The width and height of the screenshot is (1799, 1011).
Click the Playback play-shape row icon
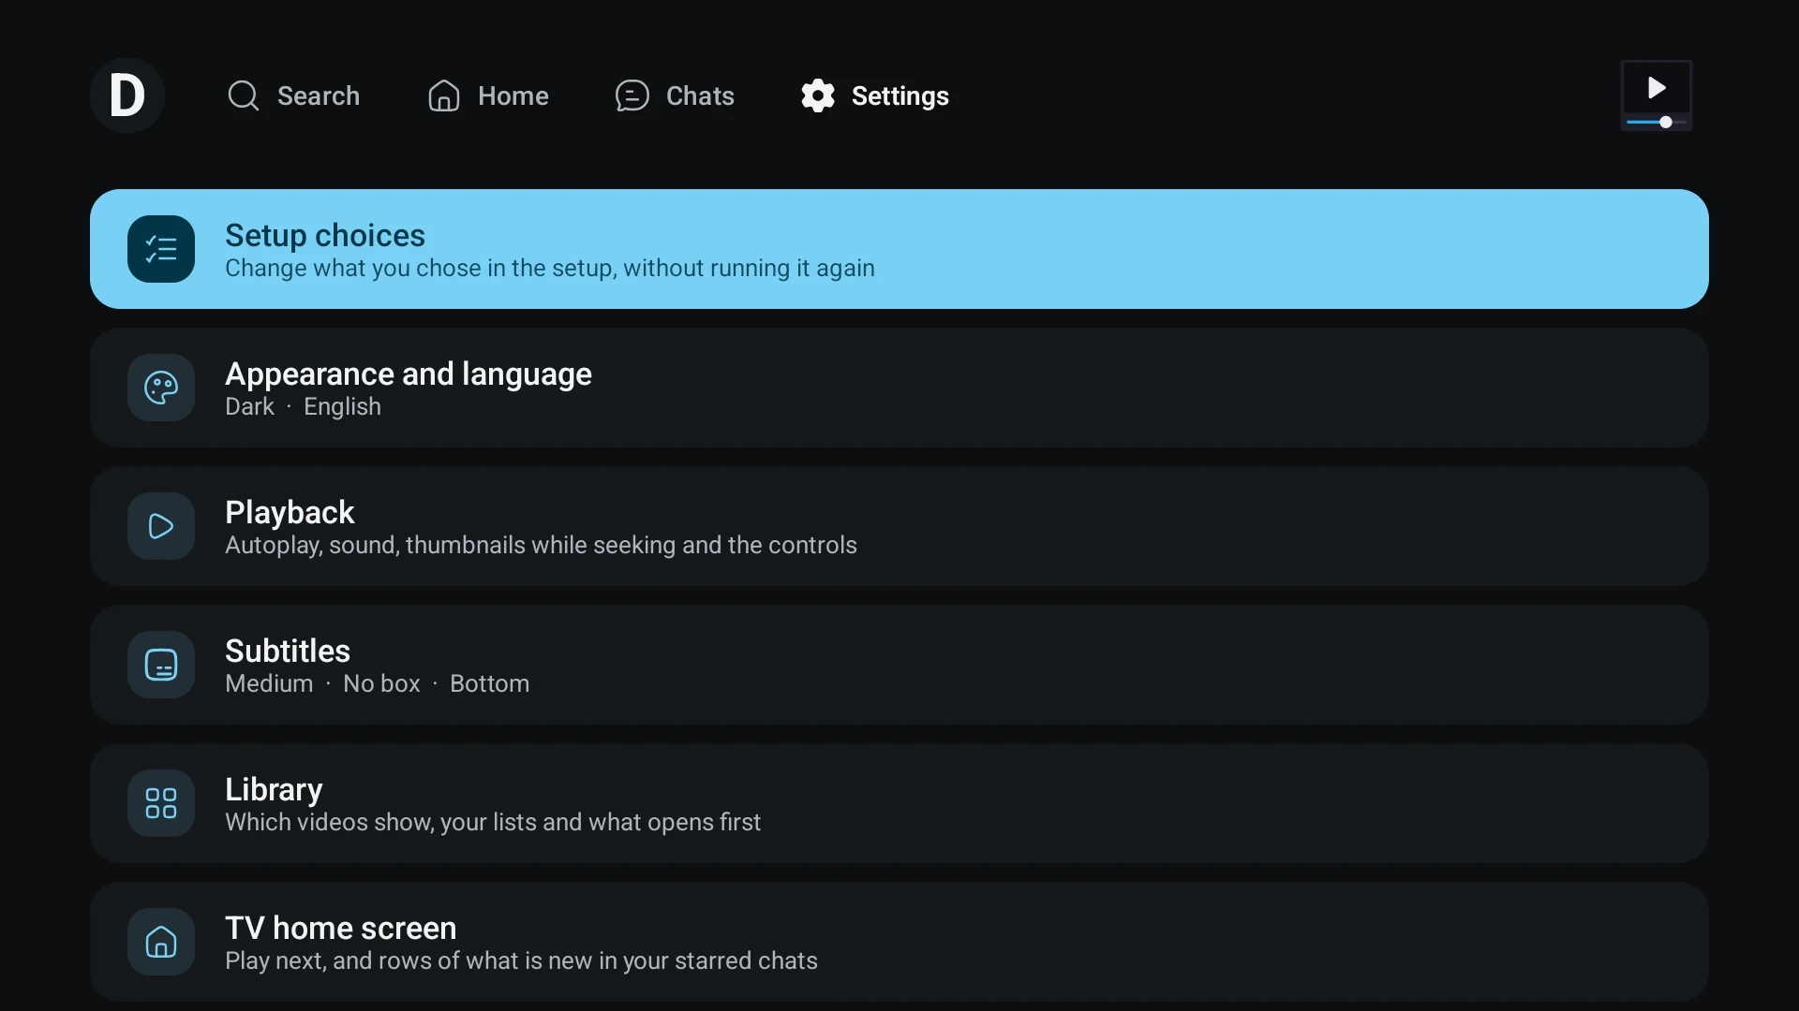(161, 526)
